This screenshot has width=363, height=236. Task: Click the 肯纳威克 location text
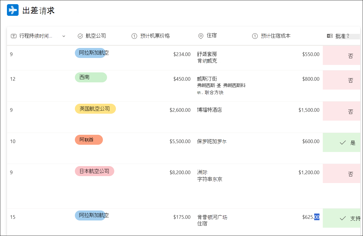pyautogui.click(x=207, y=61)
